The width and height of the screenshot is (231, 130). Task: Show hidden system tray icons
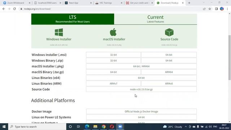(x=186, y=127)
